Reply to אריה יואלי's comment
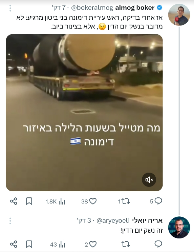 (x=158, y=244)
